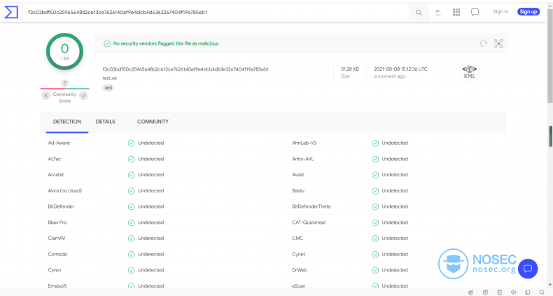Click the window copy icon in bottom bar
553x296 pixels.
[528, 292]
